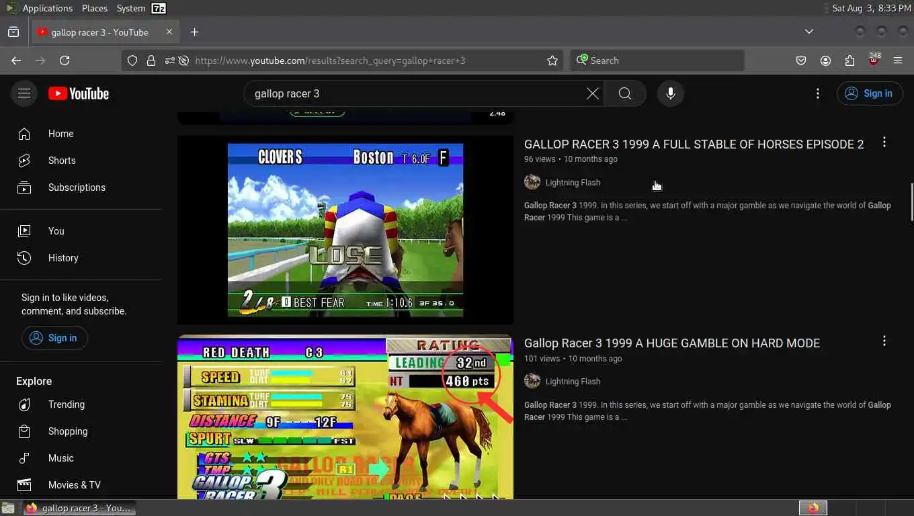Start voice search with microphone icon
Viewport: 914px width, 516px height.
coord(671,93)
